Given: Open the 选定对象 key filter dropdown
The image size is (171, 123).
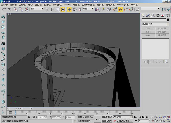Looking at the screenshot, I should point(131,117).
